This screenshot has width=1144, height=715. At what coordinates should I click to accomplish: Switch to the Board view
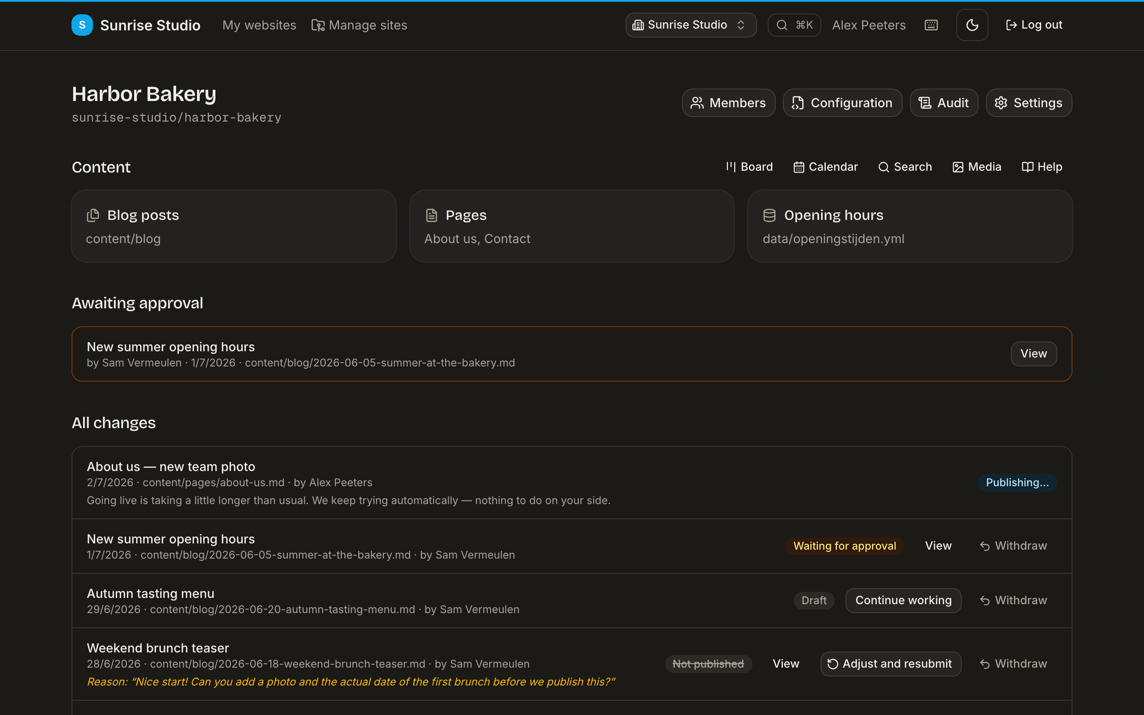(749, 167)
